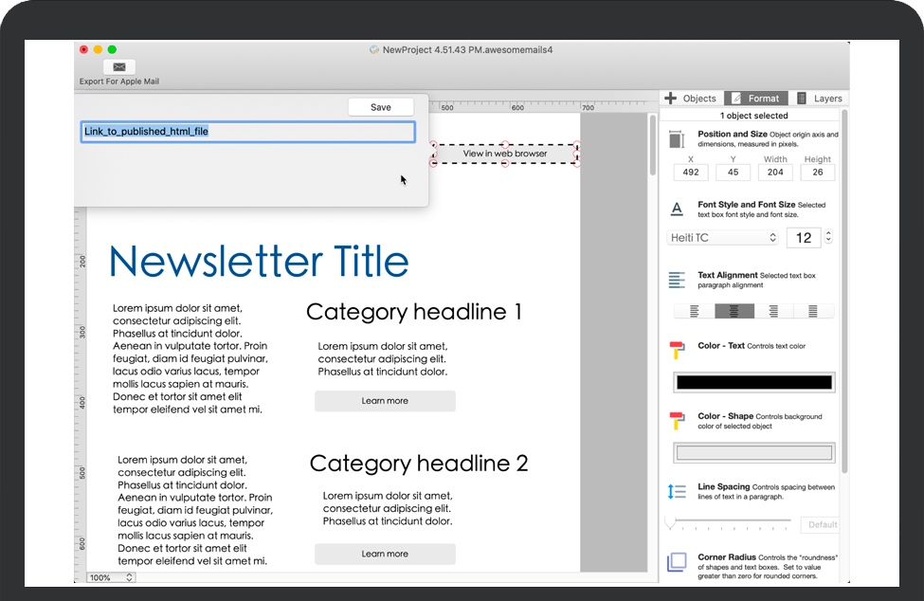Click the Color - Shape paint roller icon
Image resolution: width=924 pixels, height=601 pixels.
(676, 420)
